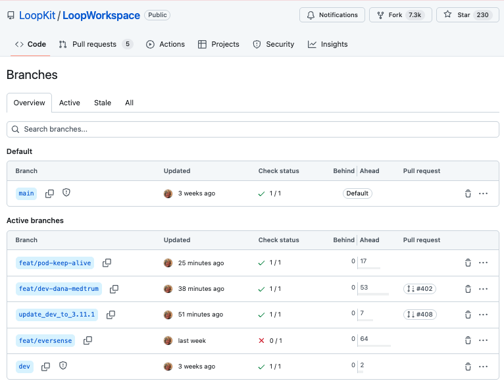View failed check status for feat/eversense
This screenshot has width=504, height=385.
tap(270, 341)
